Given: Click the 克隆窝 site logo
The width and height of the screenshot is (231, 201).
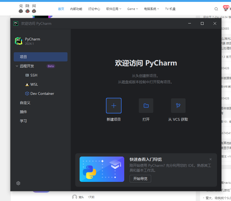Looking at the screenshot, I should point(27,8).
